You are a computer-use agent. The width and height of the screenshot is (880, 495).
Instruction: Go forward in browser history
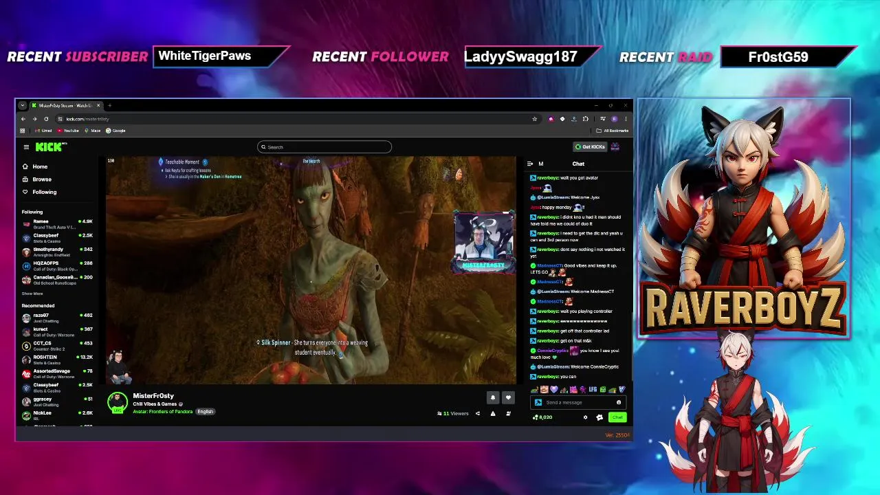pyautogui.click(x=34, y=119)
